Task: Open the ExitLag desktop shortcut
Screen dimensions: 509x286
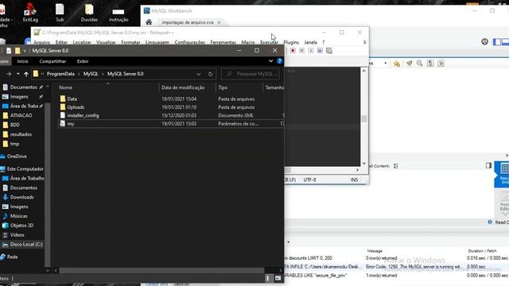Action: [x=30, y=13]
